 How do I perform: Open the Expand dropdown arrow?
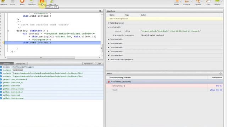[202, 2]
